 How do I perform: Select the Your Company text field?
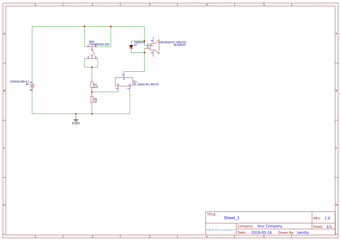pyautogui.click(x=270, y=226)
